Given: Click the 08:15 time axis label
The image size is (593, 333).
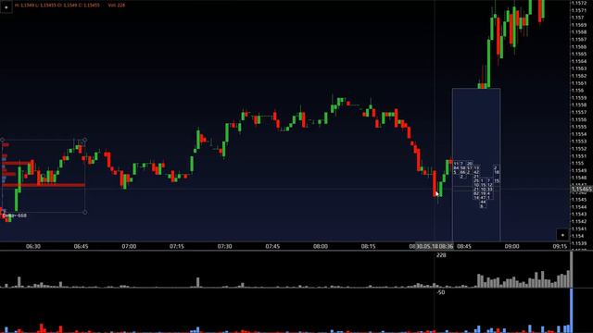Looking at the screenshot, I should click(369, 246).
